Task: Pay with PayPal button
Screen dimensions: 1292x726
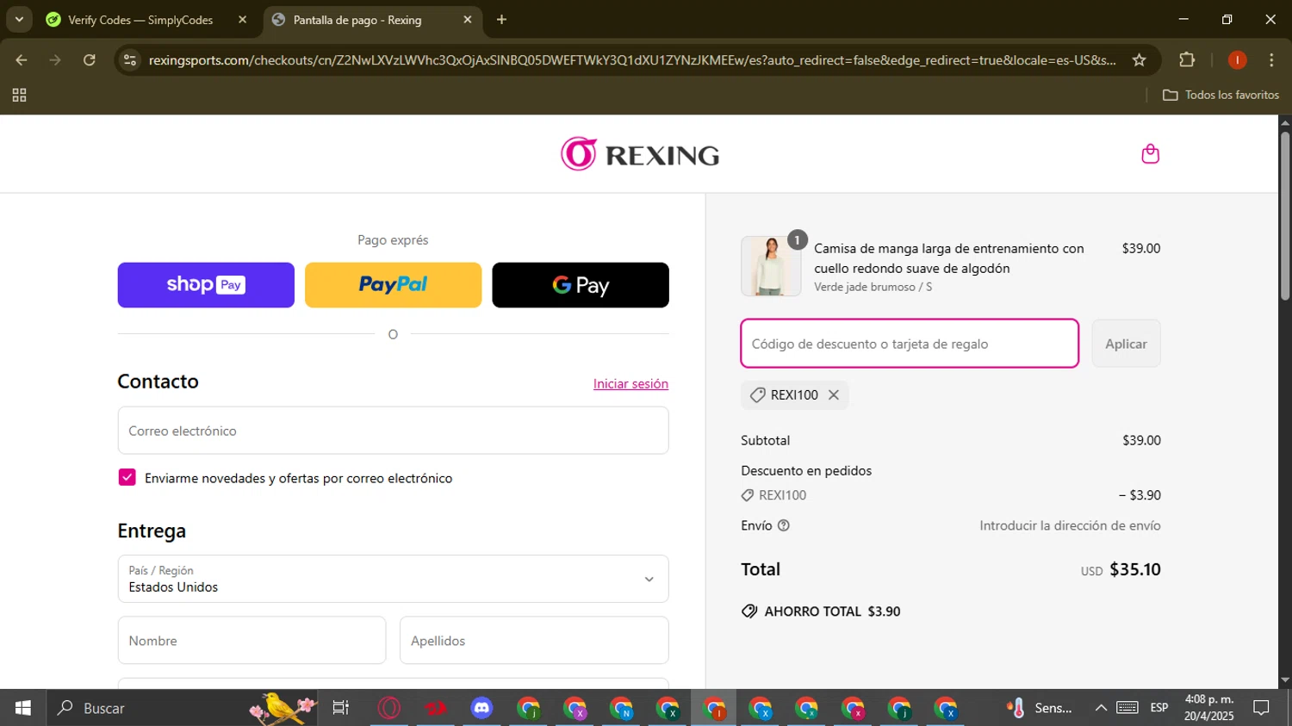Action: (x=393, y=285)
